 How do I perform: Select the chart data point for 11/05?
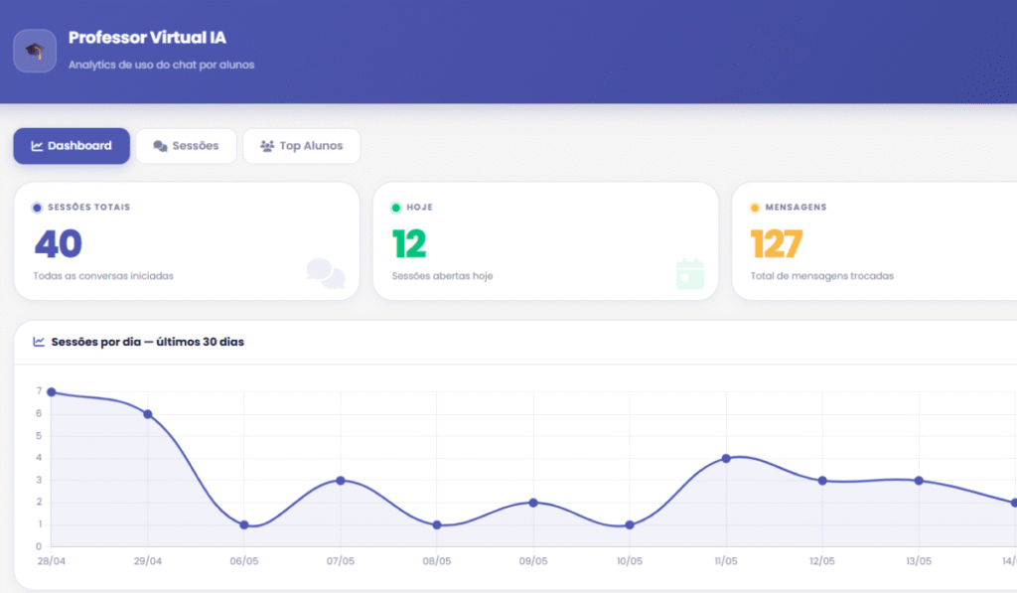tap(726, 459)
